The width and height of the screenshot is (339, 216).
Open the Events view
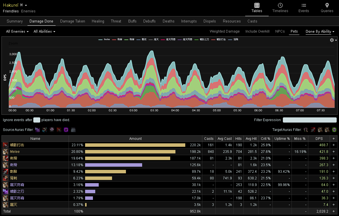coord(304,8)
